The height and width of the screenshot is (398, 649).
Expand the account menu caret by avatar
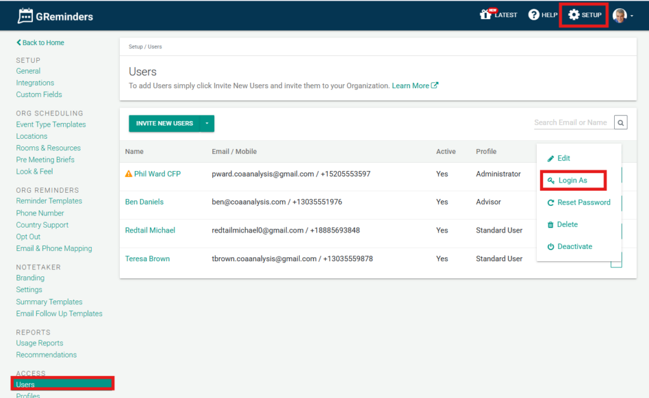coord(631,16)
